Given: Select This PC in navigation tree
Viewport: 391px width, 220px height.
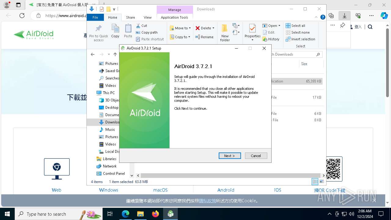Looking at the screenshot, I should coord(106,93).
